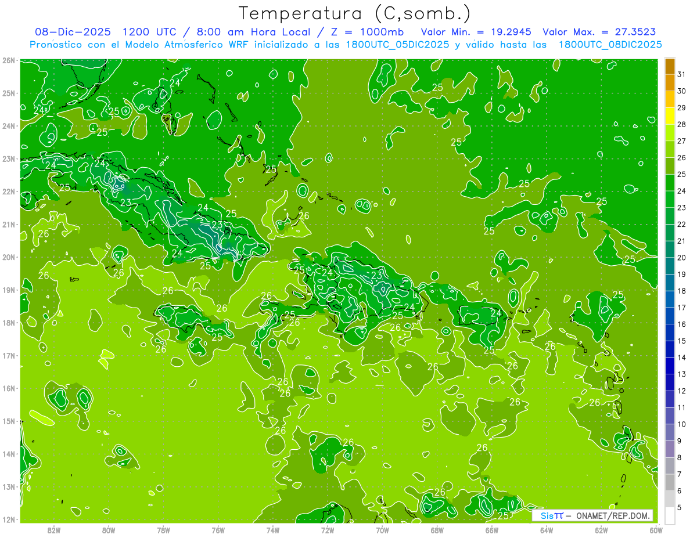This screenshot has width=697, height=538.
Task: Click the title Temperatura (C,somb.)
Action: (x=355, y=13)
